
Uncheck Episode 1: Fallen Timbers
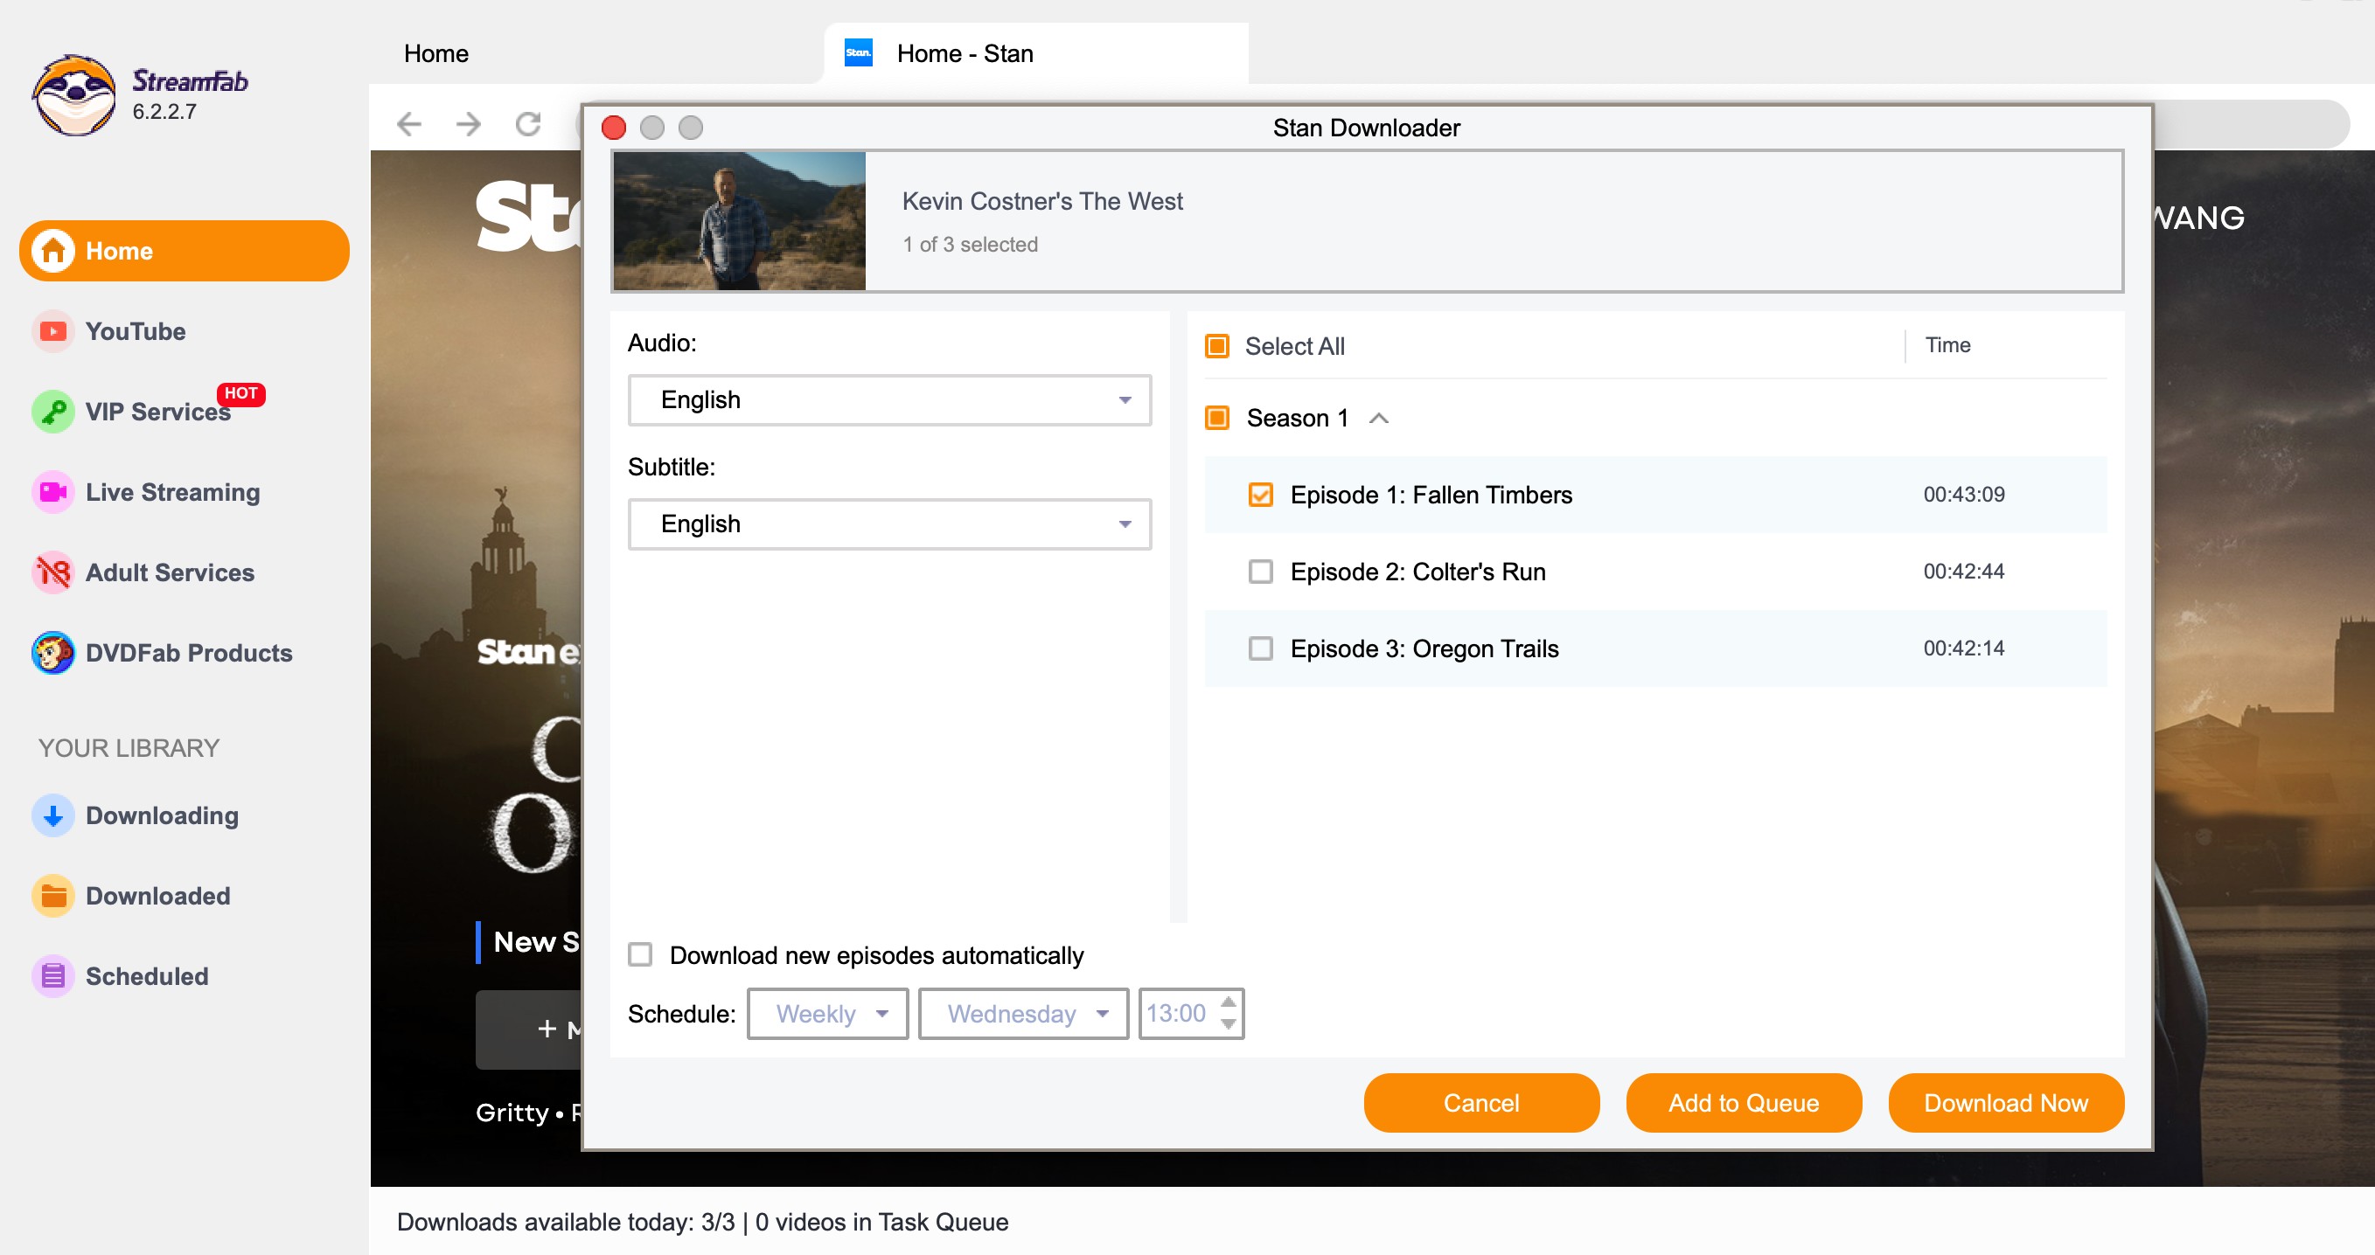(1260, 495)
